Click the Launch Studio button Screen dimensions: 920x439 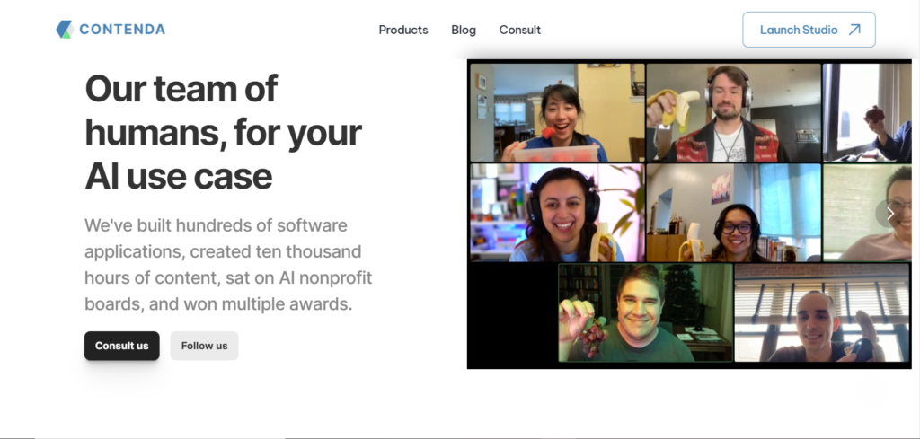[809, 30]
